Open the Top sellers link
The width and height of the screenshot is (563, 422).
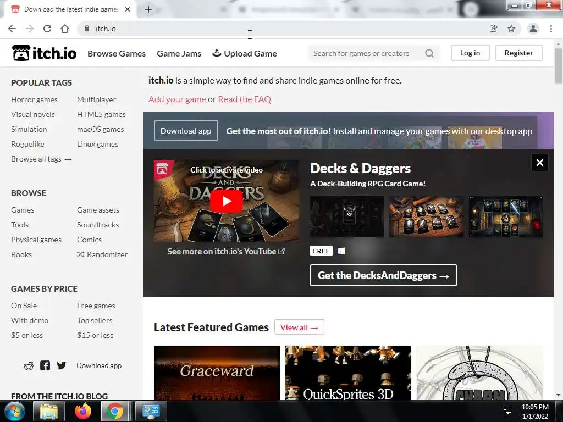point(95,320)
